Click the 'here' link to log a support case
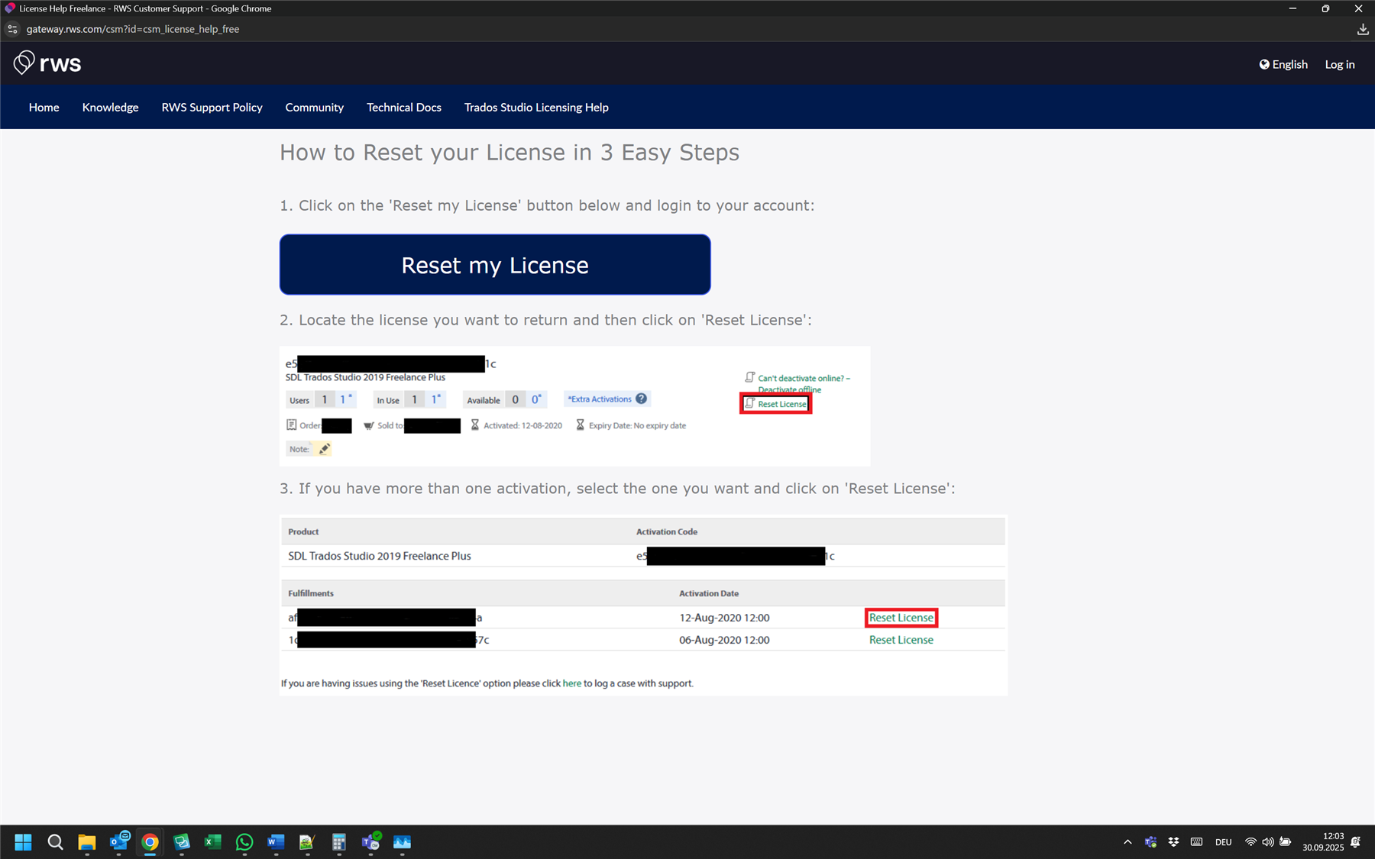The image size is (1375, 859). tap(571, 683)
